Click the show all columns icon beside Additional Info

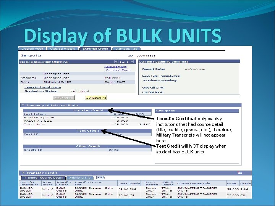(x=100, y=178)
